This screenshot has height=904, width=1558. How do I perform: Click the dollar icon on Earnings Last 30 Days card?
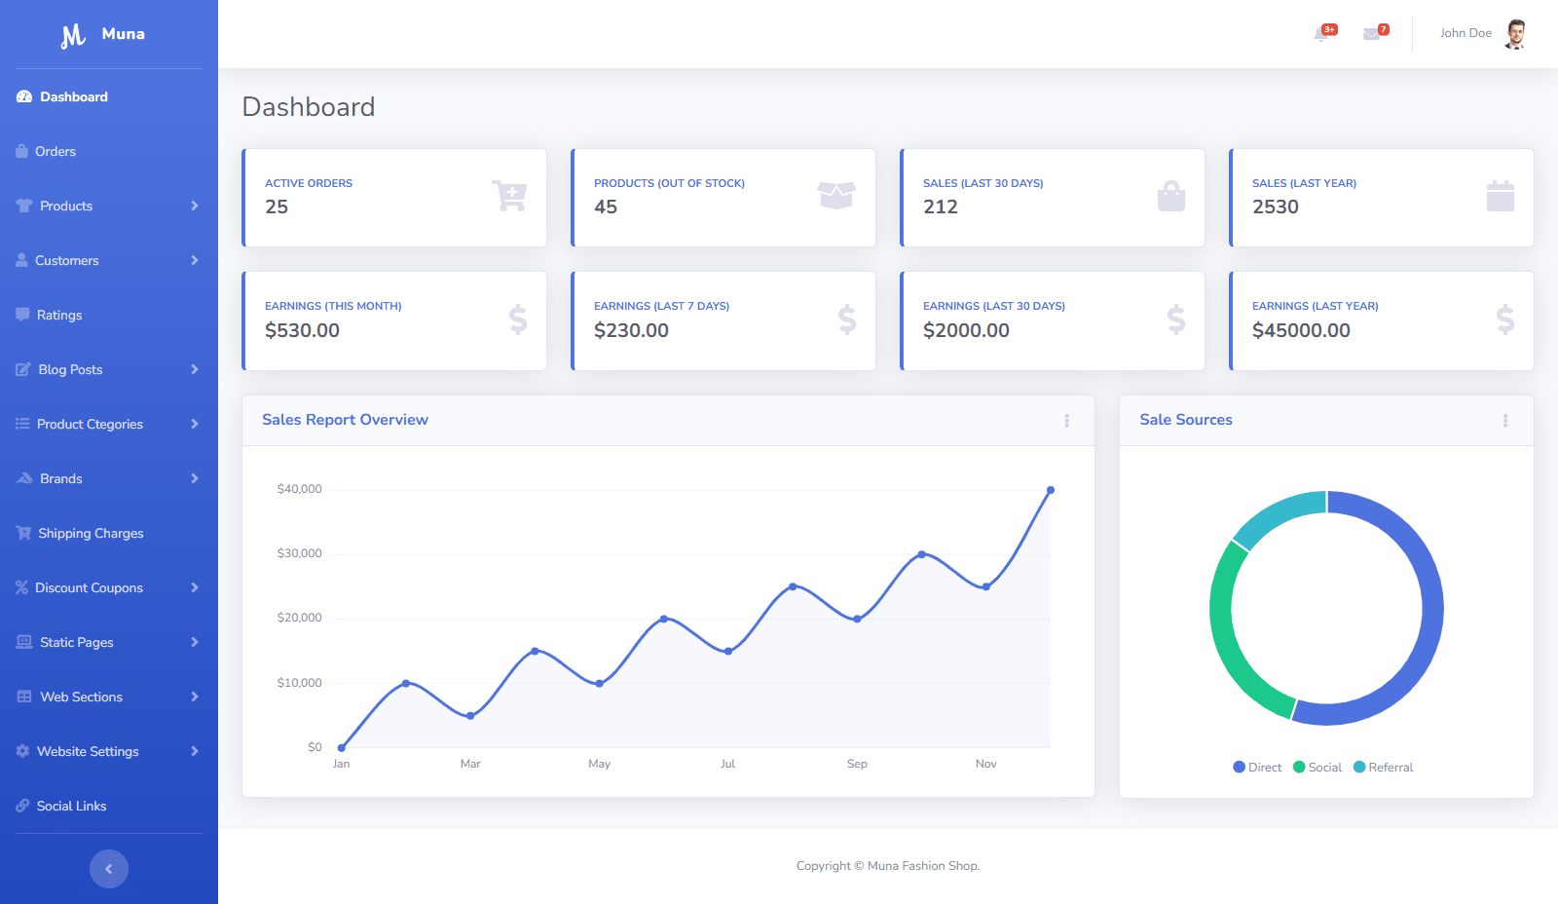tap(1176, 320)
